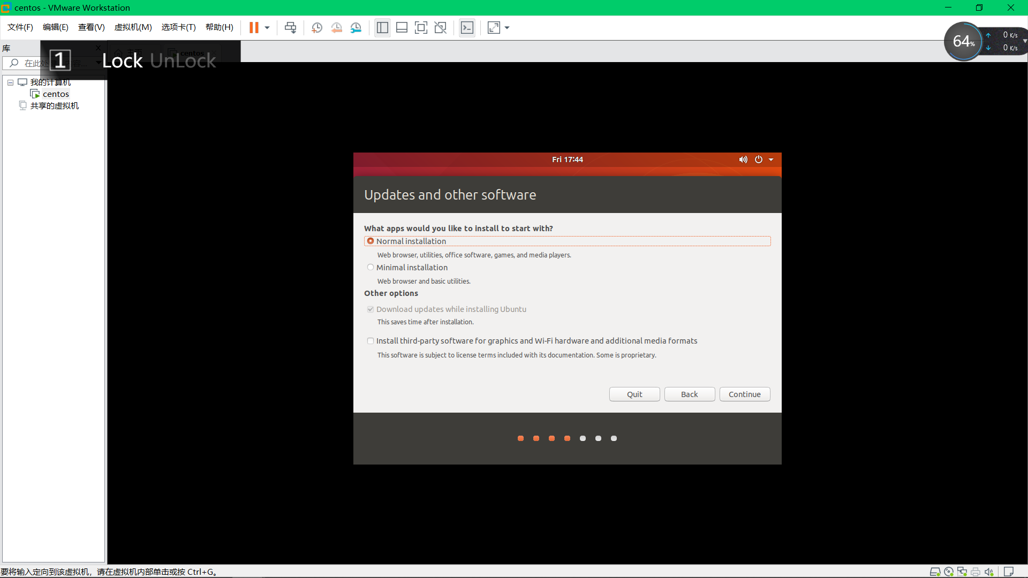Open the 选项卡(T) menu

point(179,27)
